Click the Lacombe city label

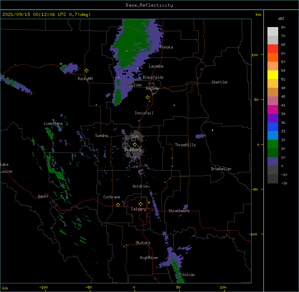(156, 66)
